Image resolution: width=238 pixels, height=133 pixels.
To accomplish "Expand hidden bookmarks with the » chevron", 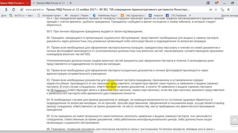I will click(x=190, y=16).
